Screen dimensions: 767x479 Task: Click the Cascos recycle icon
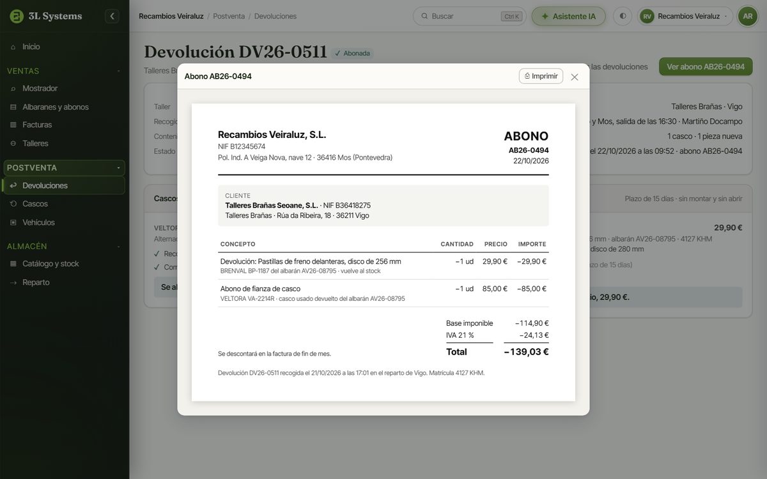coord(13,204)
